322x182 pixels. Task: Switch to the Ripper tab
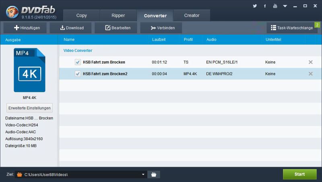(x=118, y=15)
